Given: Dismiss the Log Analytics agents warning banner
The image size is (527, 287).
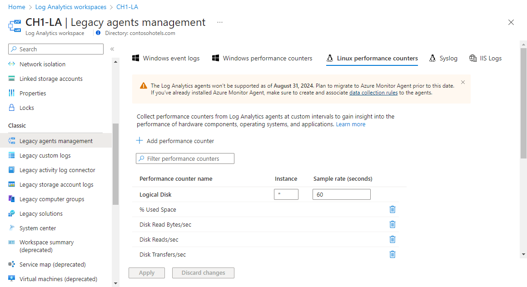Looking at the screenshot, I should 463,82.
